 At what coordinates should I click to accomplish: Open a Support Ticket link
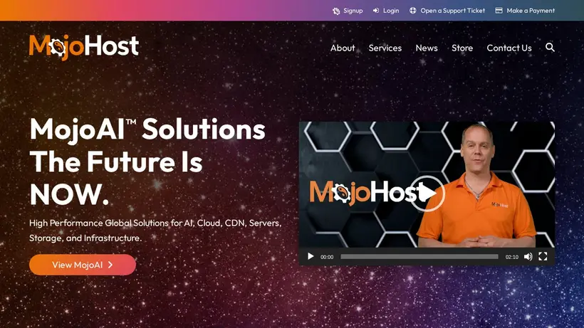pyautogui.click(x=452, y=11)
